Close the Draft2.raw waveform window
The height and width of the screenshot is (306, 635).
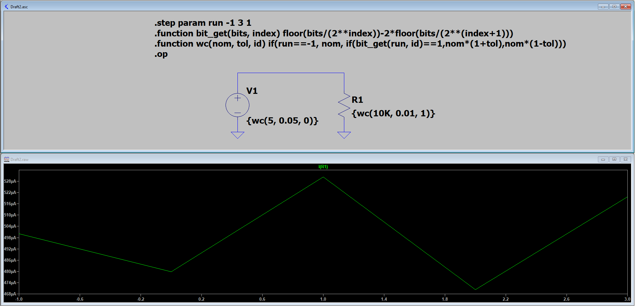[625, 159]
